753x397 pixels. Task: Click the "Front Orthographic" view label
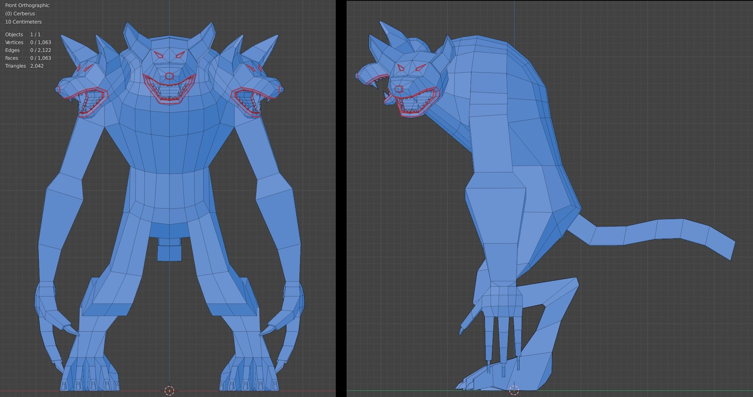click(x=27, y=6)
